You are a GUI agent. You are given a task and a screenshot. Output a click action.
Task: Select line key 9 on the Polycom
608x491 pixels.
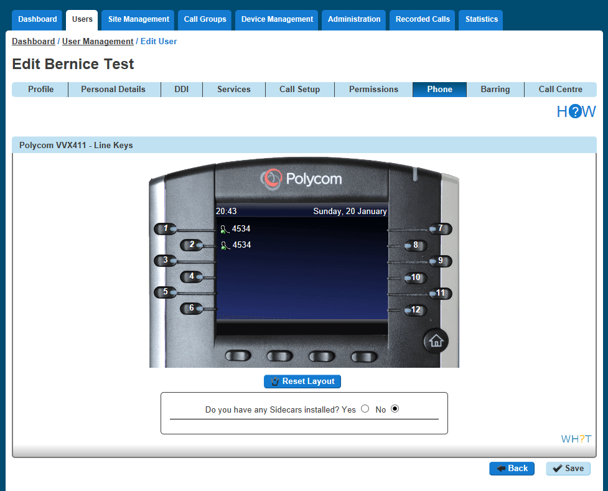pyautogui.click(x=441, y=261)
